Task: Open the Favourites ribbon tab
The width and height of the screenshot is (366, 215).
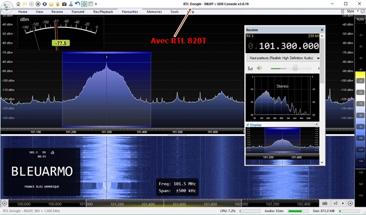Action: point(130,12)
